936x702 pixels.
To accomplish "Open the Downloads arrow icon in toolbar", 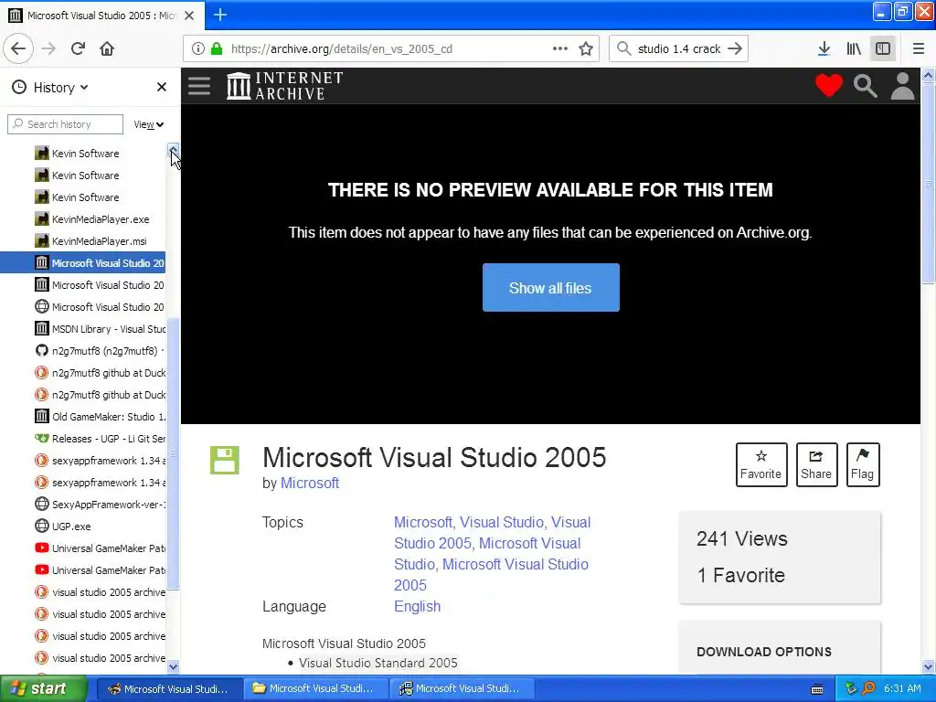I will point(824,49).
